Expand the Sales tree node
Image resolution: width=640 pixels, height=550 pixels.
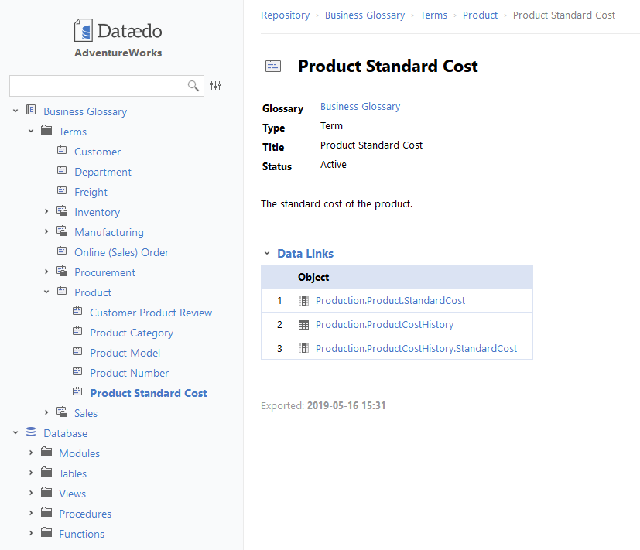(46, 412)
